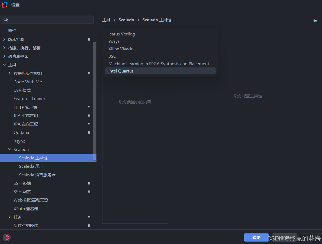This screenshot has width=322, height=244.
Task: Open 保存时的操作 settings page
Action: click(26, 225)
